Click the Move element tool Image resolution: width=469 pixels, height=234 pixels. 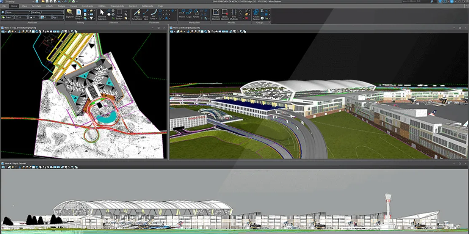coord(182,13)
